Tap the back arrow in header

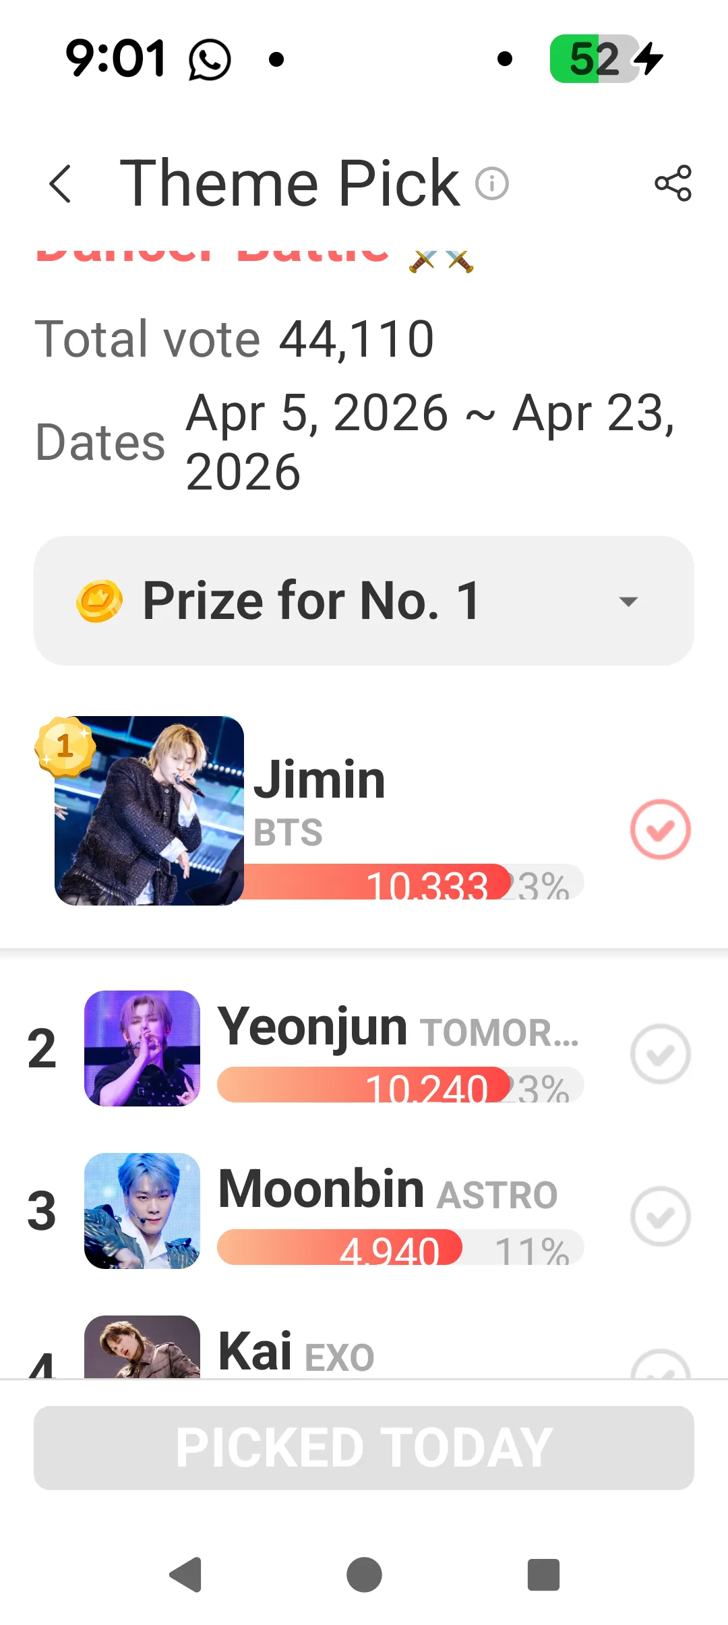click(x=61, y=183)
